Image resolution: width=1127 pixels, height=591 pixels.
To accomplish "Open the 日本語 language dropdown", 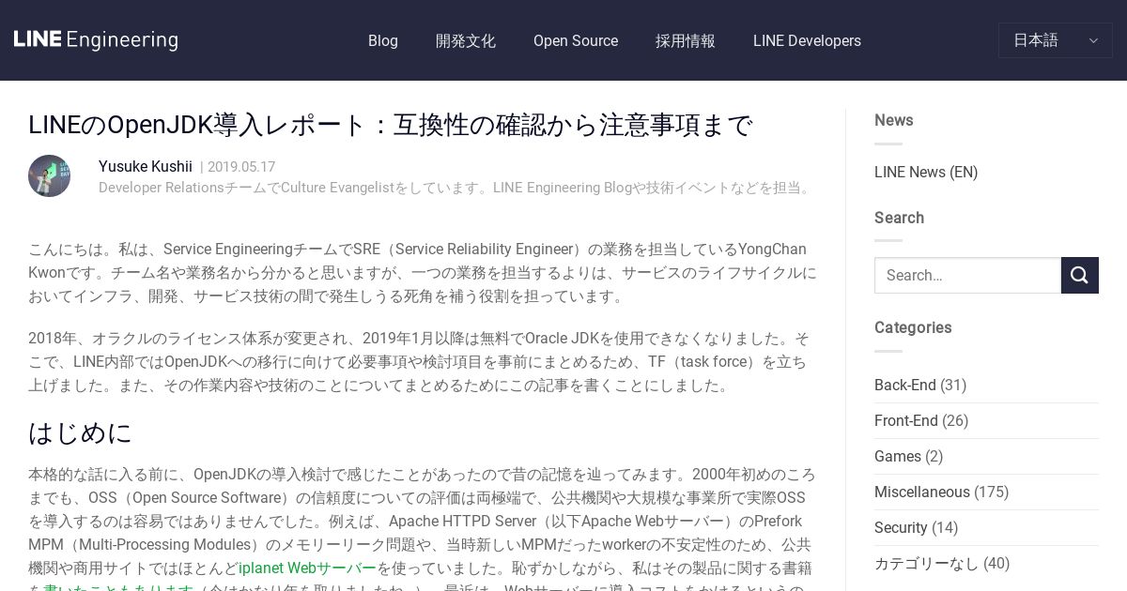I will [1056, 40].
